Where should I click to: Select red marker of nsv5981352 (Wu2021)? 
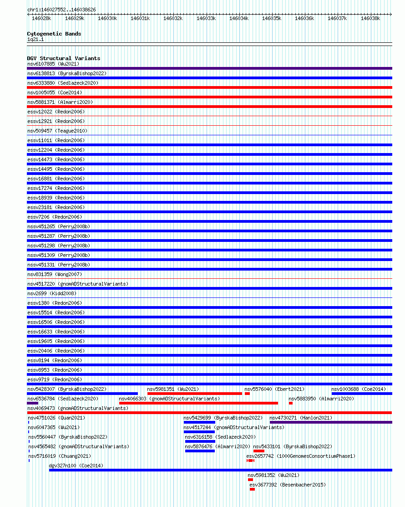pyautogui.click(x=250, y=480)
